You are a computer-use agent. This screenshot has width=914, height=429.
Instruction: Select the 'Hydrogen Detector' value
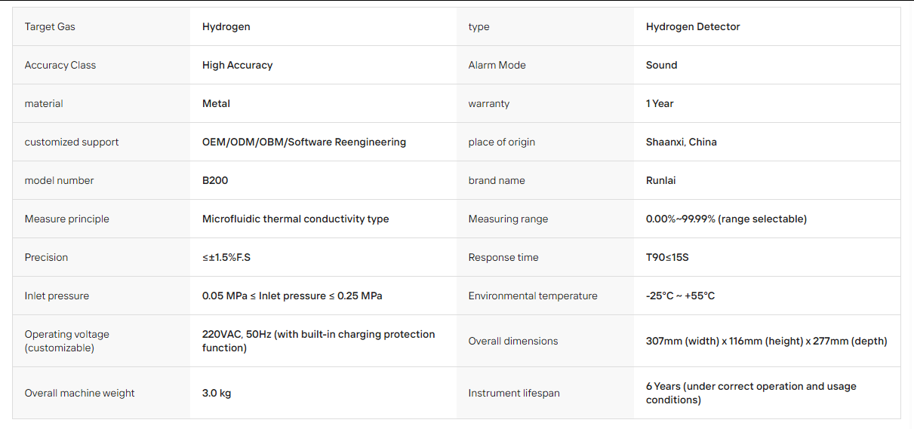[693, 26]
